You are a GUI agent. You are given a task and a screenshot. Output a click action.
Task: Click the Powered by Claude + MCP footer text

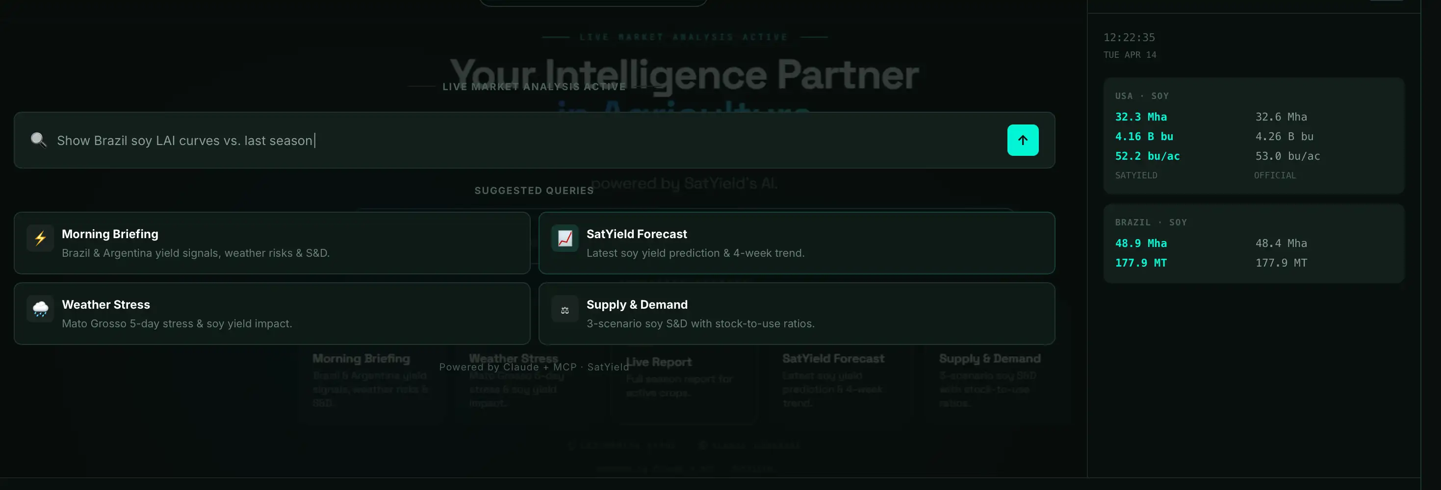534,367
